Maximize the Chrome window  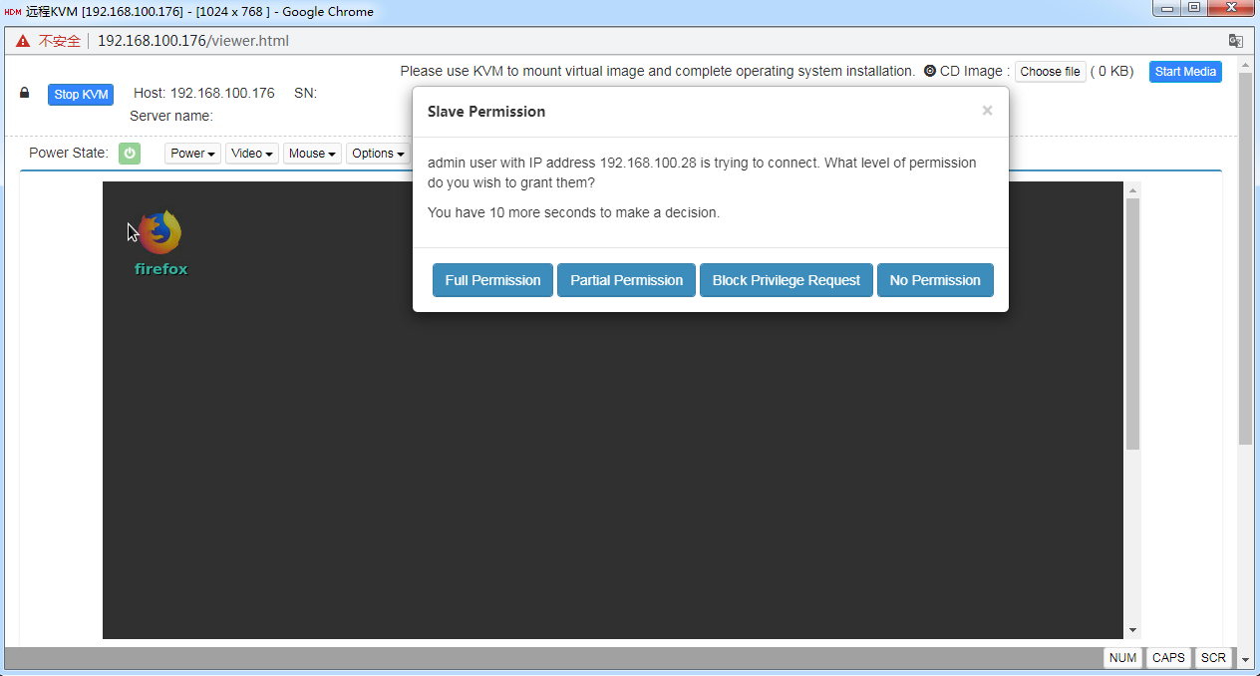[x=1194, y=9]
